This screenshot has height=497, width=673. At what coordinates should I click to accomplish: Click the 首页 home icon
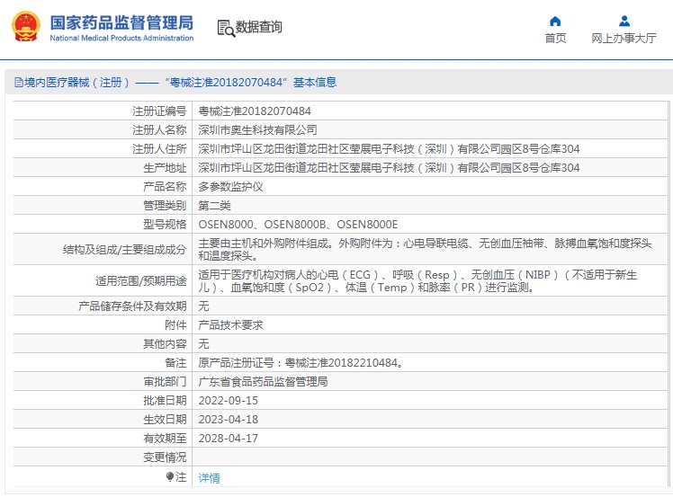pyautogui.click(x=555, y=21)
